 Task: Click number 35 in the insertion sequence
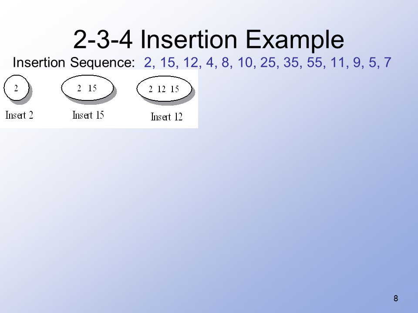291,63
